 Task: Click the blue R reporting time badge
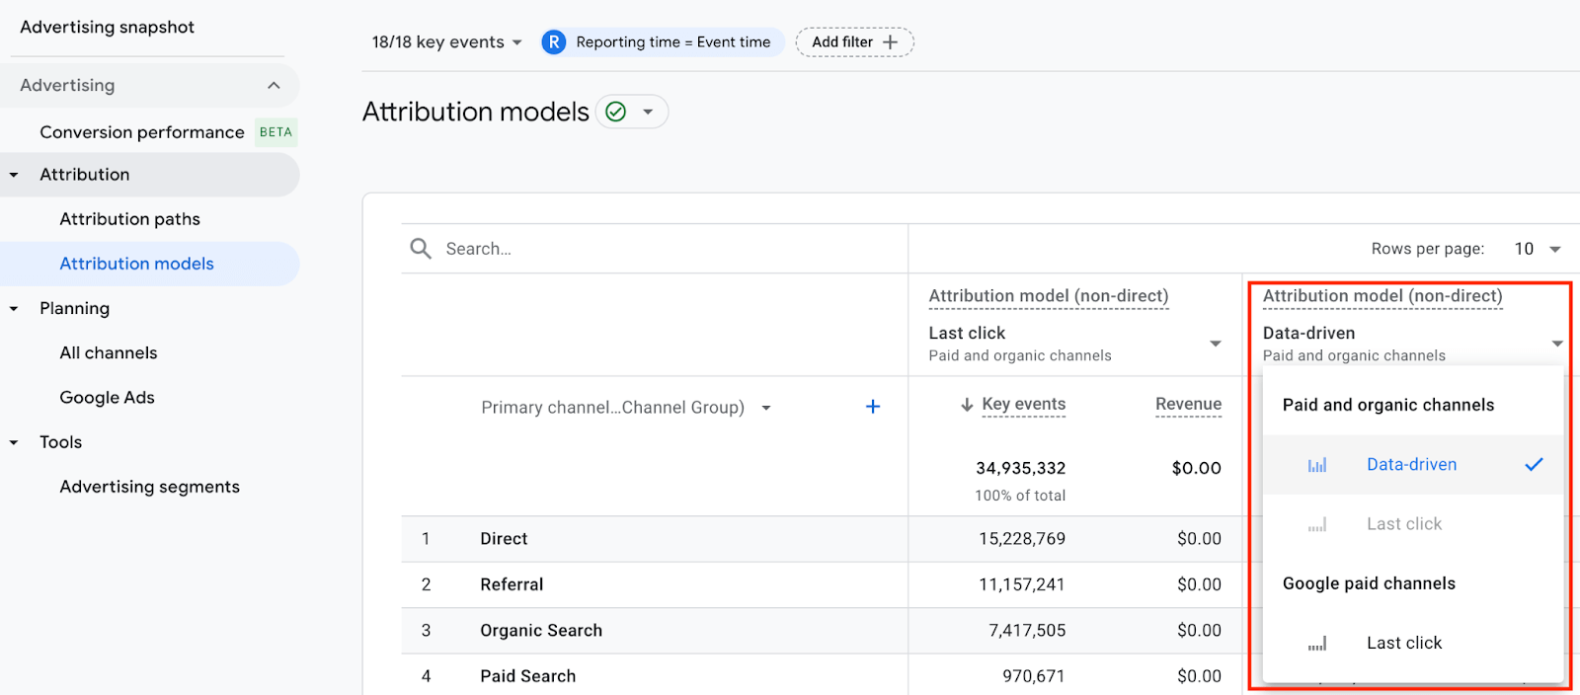point(554,42)
